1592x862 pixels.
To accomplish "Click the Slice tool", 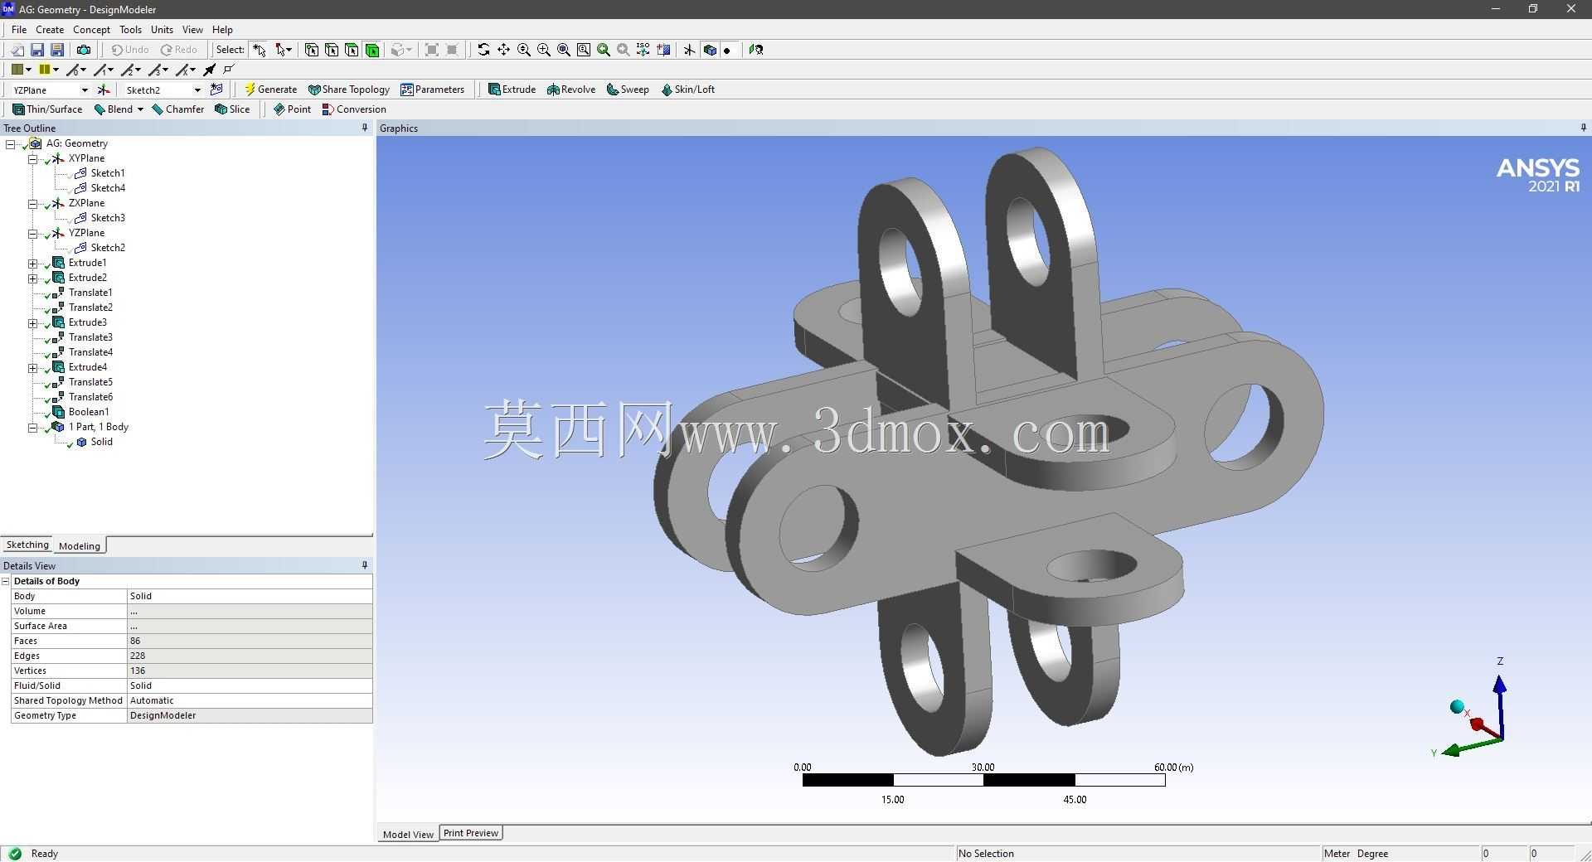I will pyautogui.click(x=232, y=109).
